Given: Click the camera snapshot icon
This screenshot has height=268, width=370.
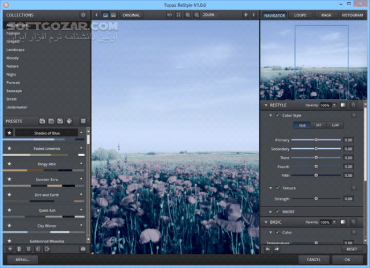Looking at the screenshot, I should tap(83, 249).
